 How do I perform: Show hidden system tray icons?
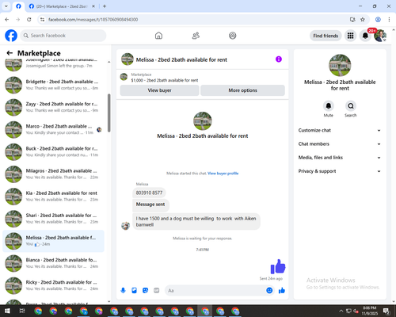pos(341,311)
